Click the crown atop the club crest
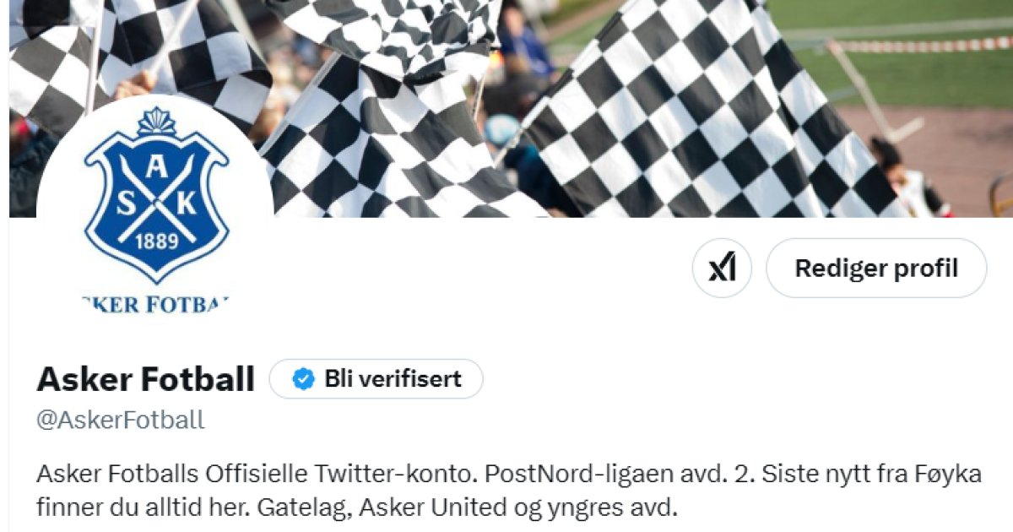 pyautogui.click(x=156, y=123)
